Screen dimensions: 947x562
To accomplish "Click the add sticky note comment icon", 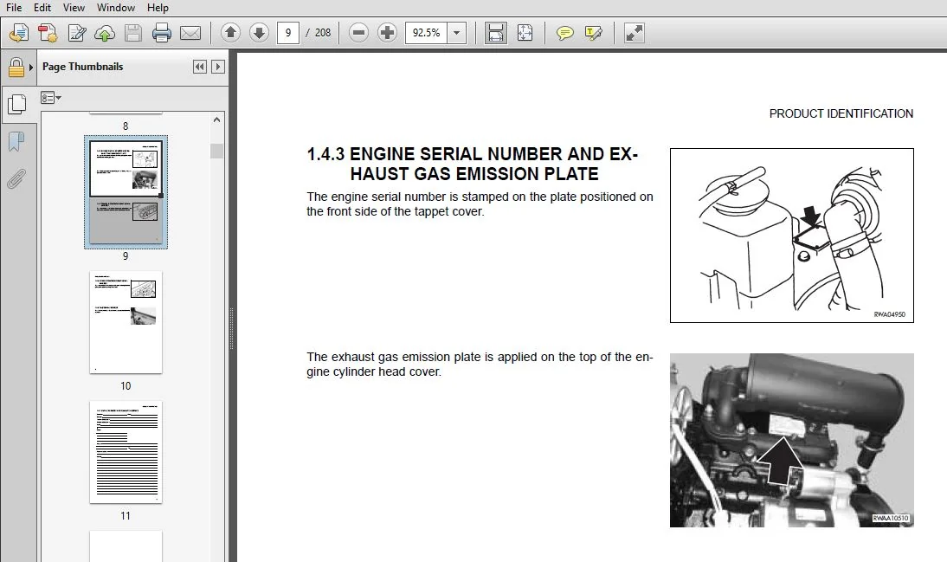I will click(564, 33).
